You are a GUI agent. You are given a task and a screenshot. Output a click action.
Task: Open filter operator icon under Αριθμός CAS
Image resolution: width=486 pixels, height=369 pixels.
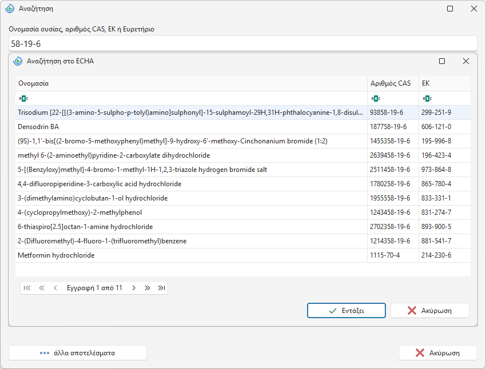376,98
